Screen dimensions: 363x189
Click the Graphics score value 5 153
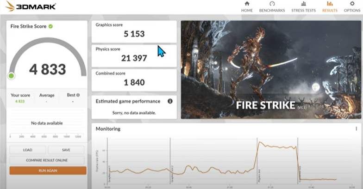[x=134, y=34]
